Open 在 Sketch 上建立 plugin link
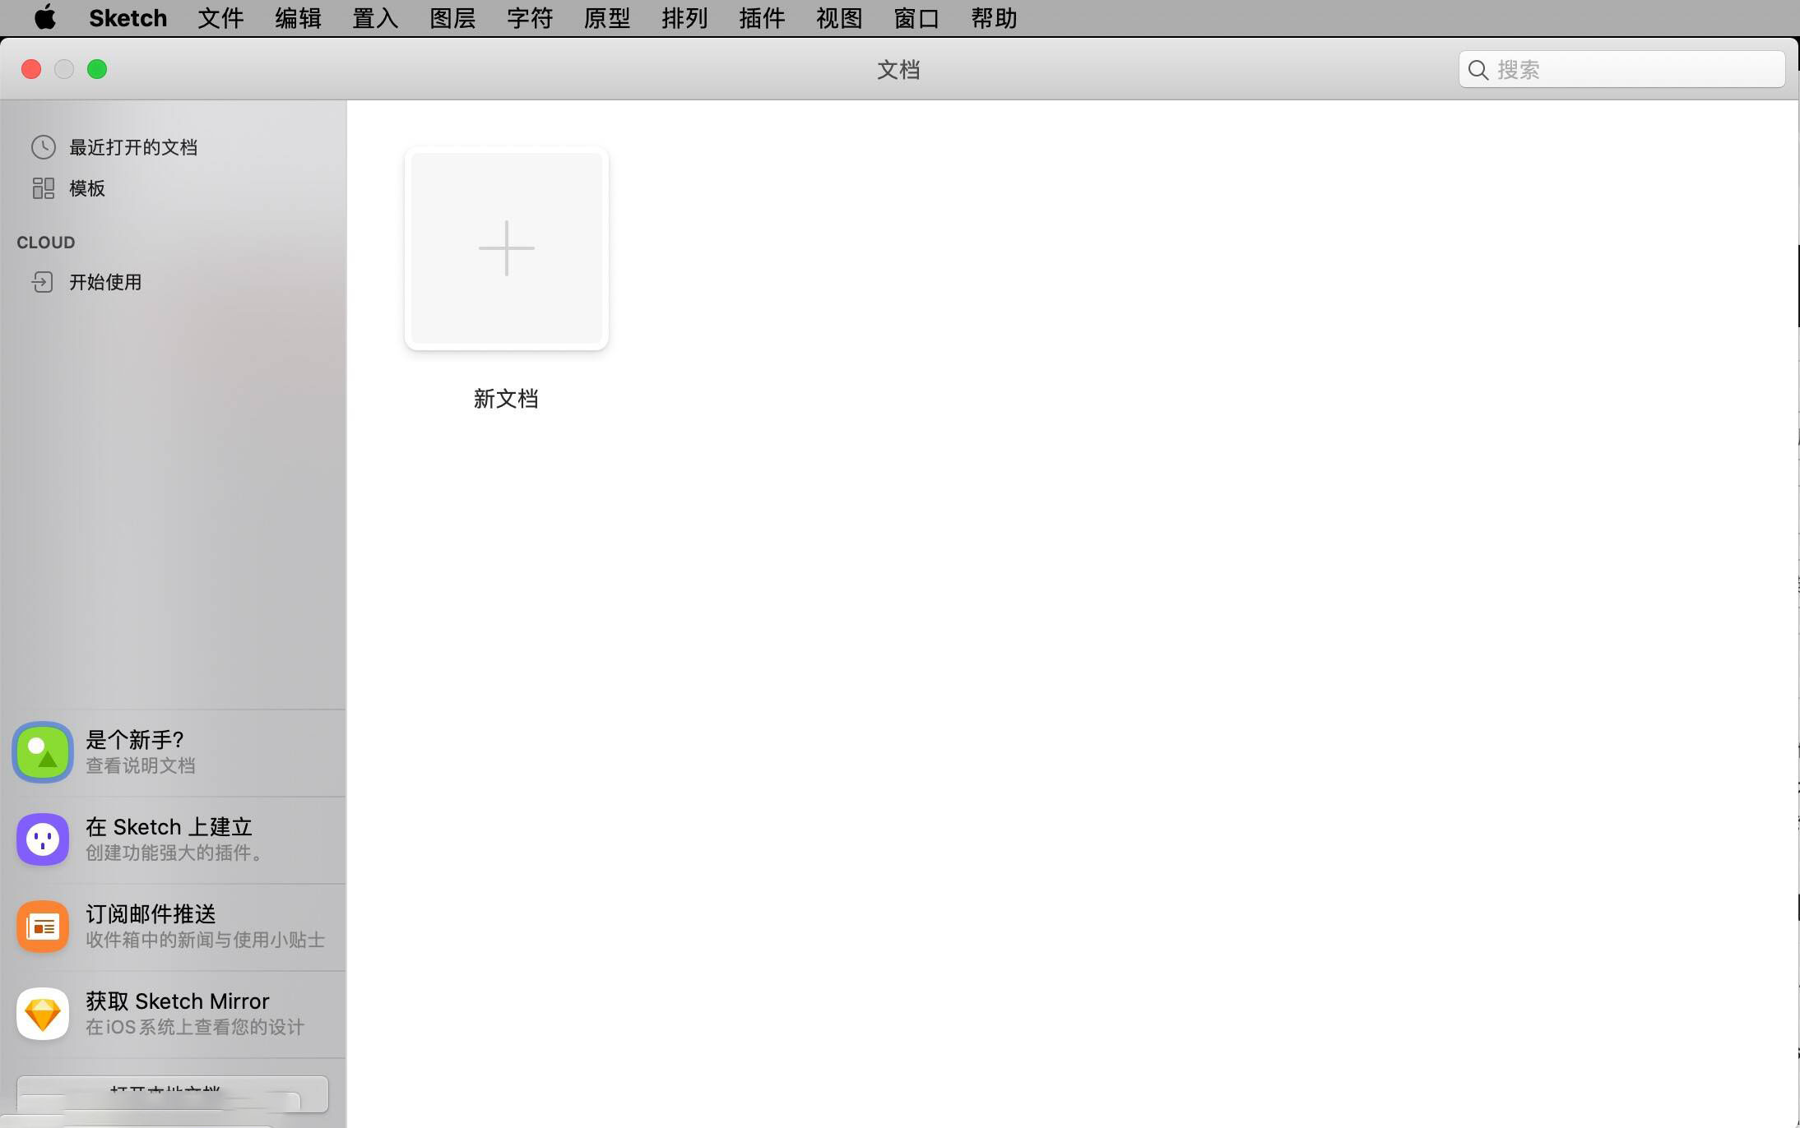 [x=173, y=839]
